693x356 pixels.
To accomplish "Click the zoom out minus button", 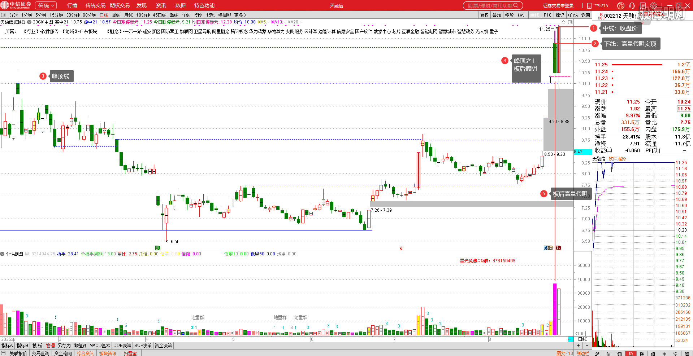I will (587, 345).
